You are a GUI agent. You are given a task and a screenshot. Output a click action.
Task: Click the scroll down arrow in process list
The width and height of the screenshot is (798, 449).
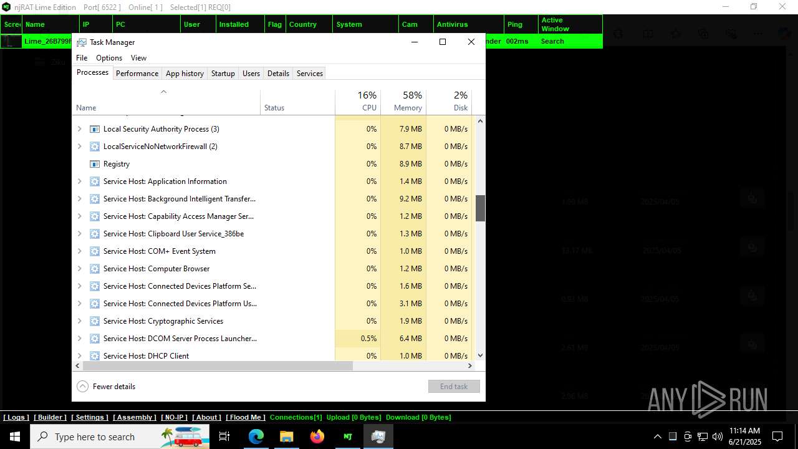(x=480, y=355)
